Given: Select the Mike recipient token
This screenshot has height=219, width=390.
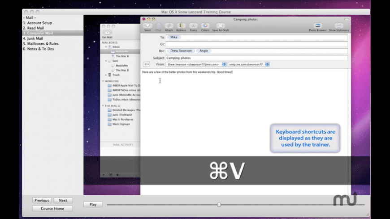Looking at the screenshot, I should click(174, 37).
